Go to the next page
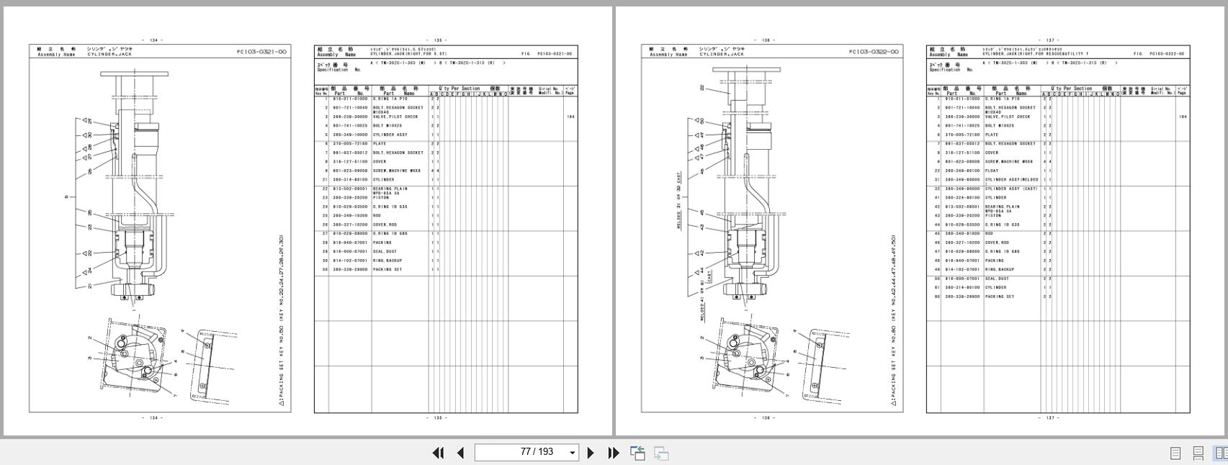 coord(591,453)
